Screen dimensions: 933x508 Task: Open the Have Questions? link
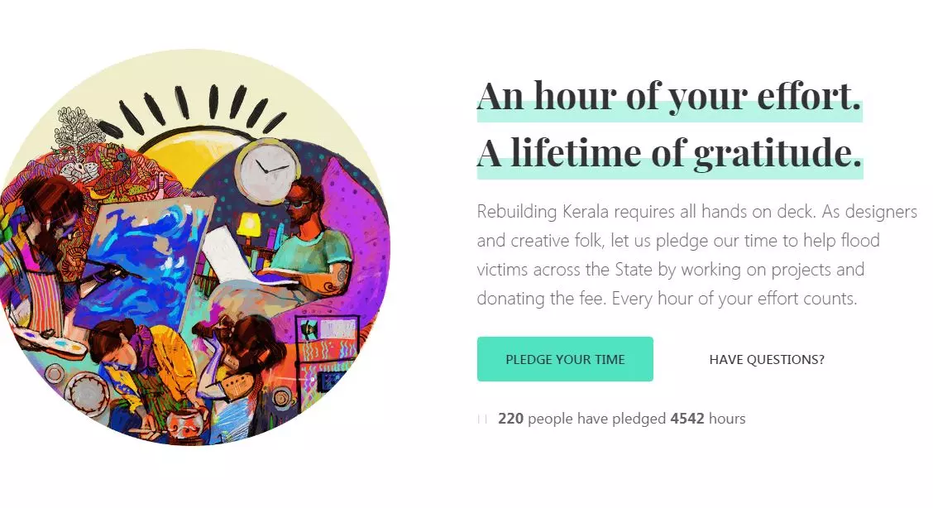click(767, 359)
